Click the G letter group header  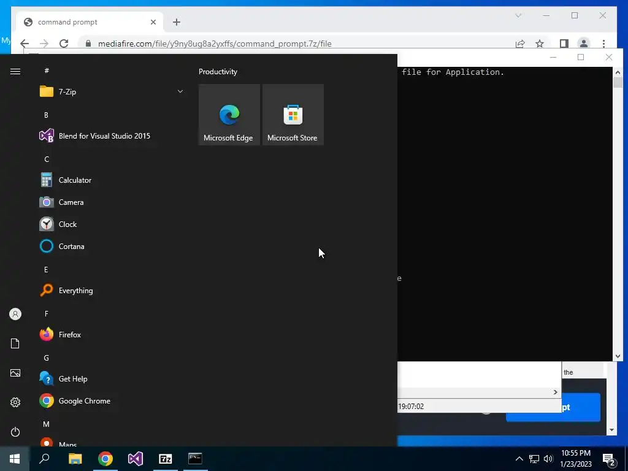pyautogui.click(x=47, y=358)
